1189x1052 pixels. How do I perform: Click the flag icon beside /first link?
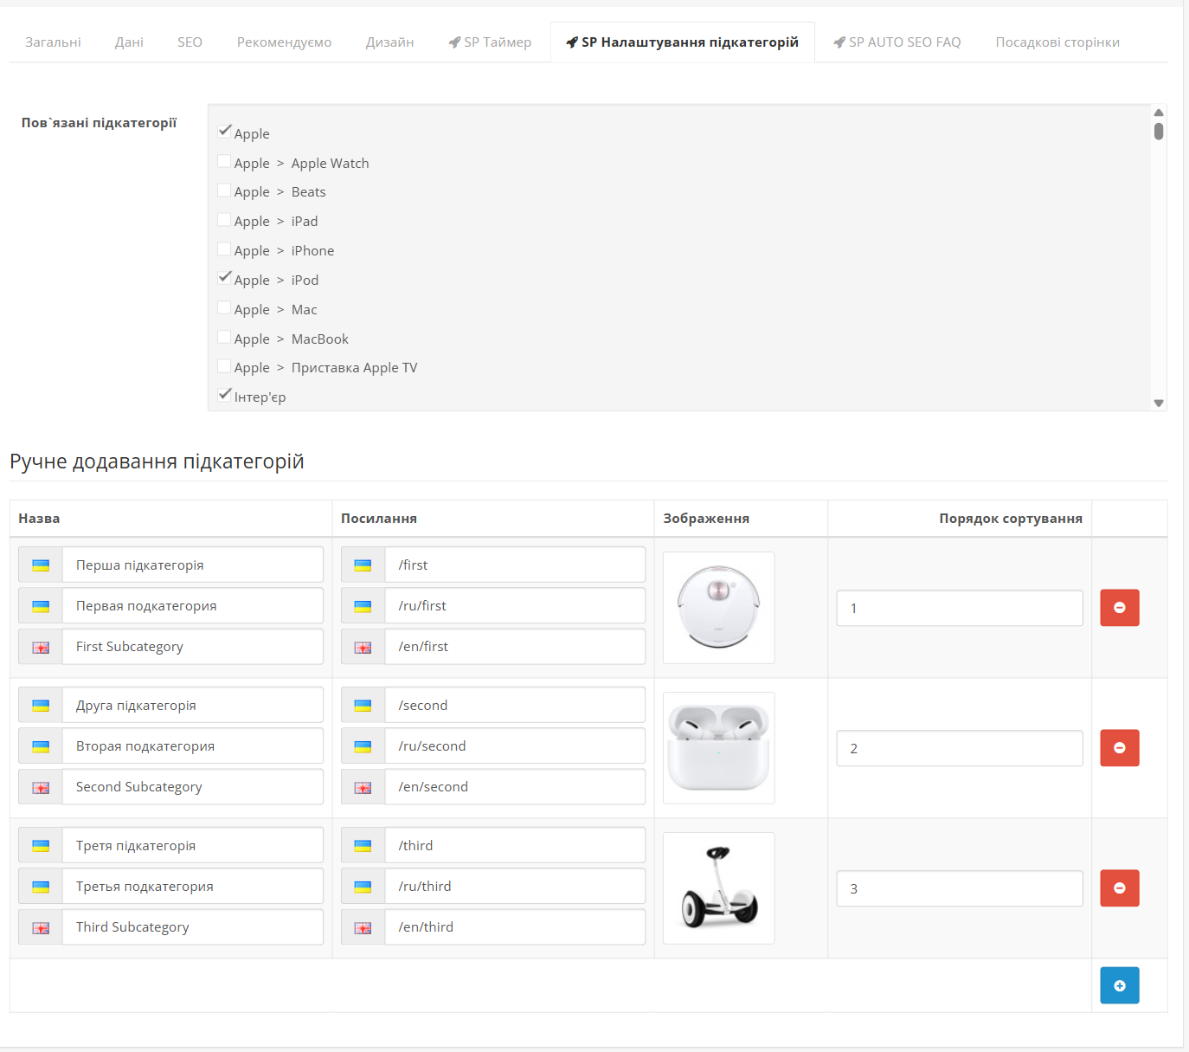click(363, 565)
